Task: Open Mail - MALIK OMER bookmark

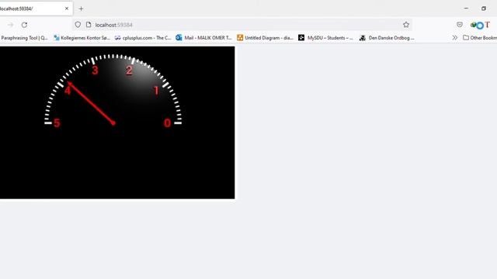Action: click(204, 38)
